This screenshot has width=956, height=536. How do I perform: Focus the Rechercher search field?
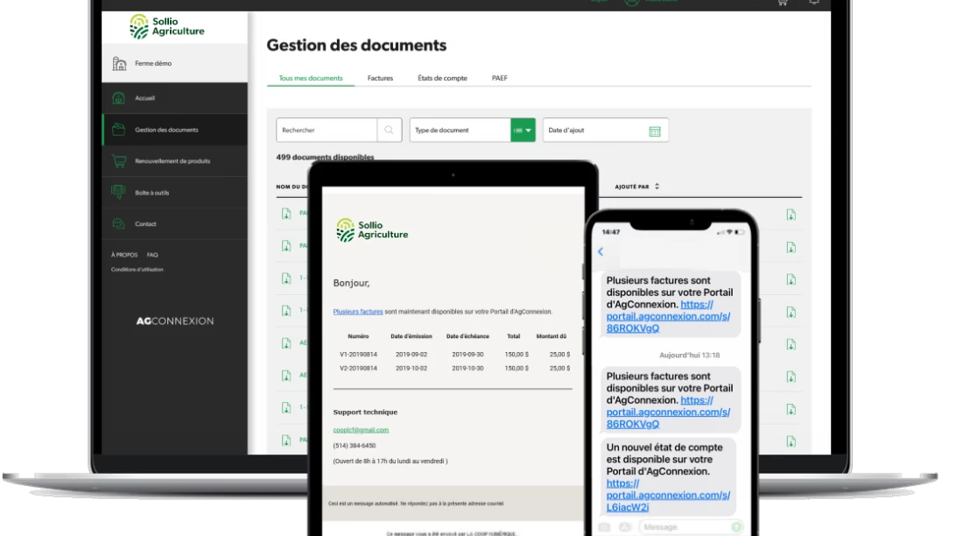[327, 130]
